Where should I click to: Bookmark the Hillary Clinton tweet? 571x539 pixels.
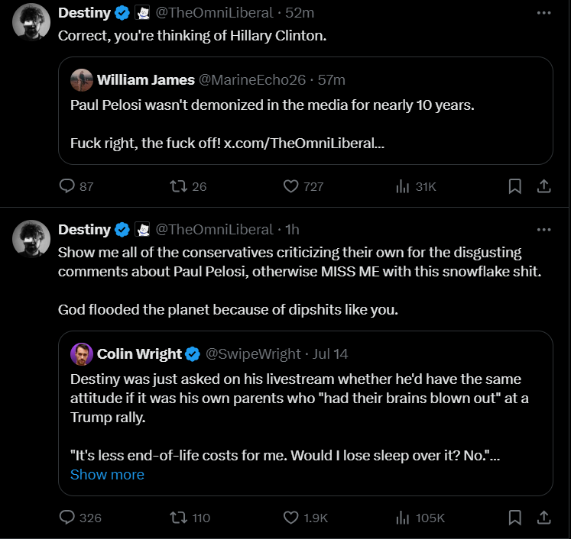515,186
